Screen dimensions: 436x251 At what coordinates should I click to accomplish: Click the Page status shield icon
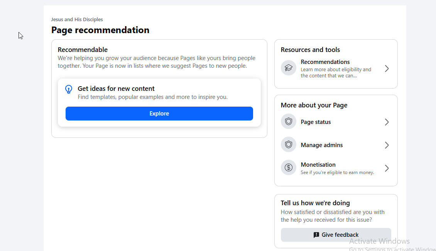(x=288, y=122)
